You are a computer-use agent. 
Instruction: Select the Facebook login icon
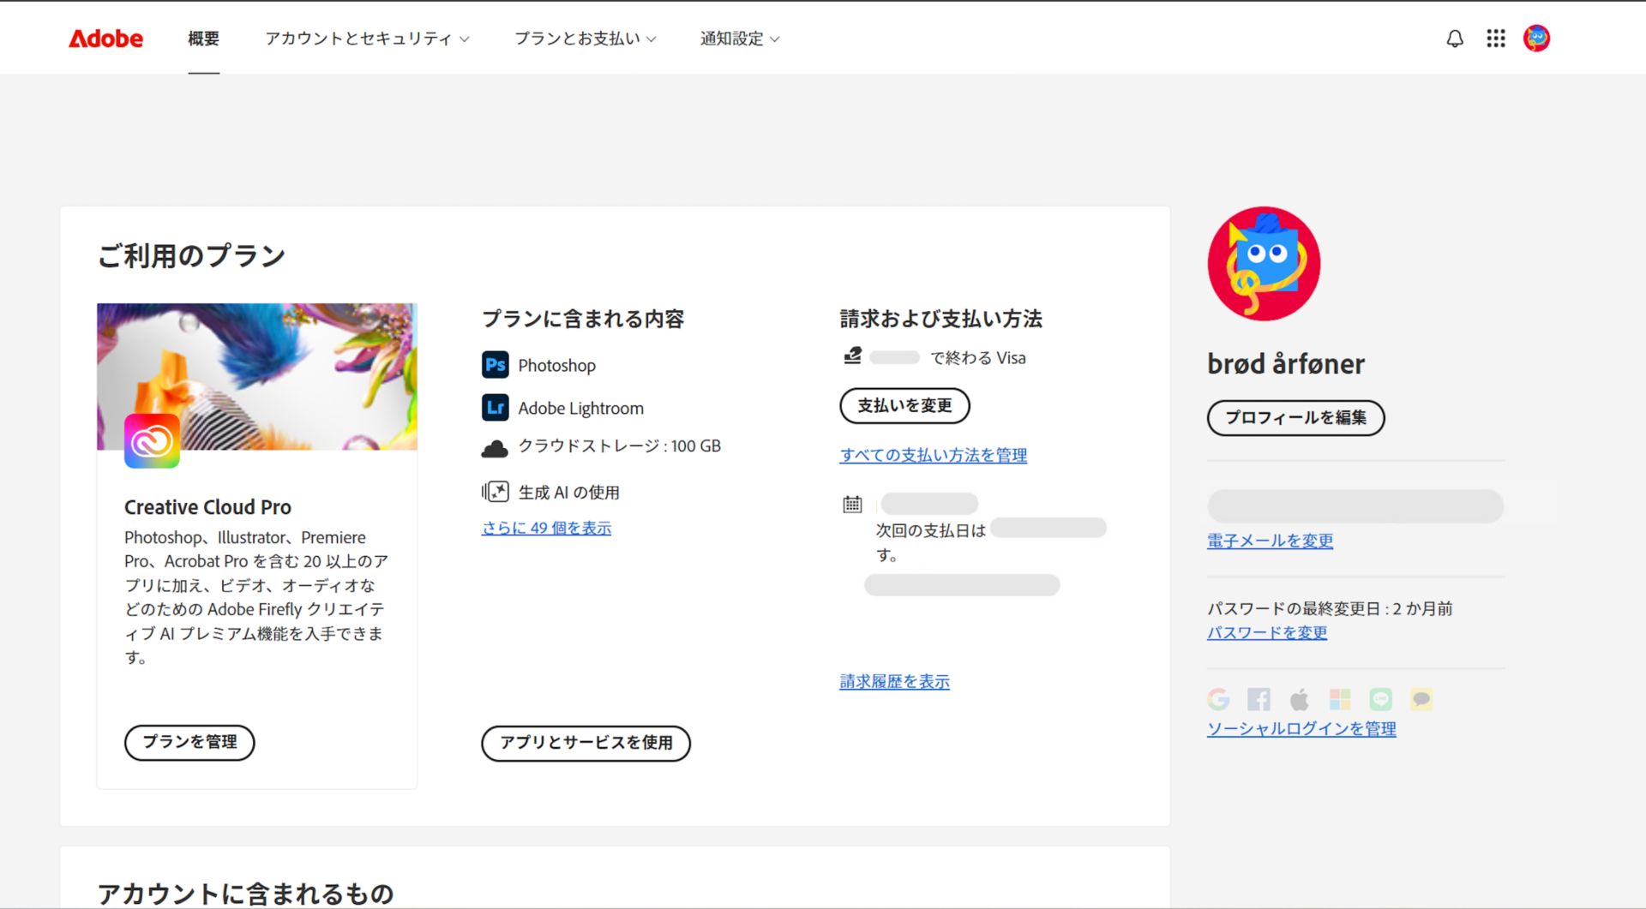1259,699
